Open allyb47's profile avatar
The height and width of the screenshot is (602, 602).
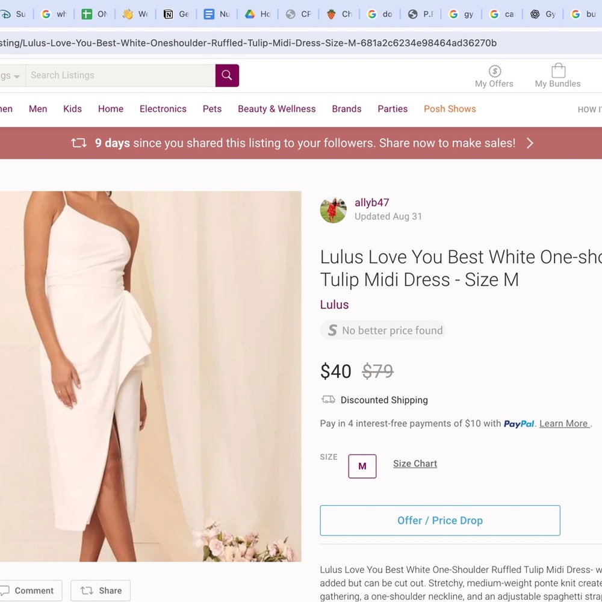(334, 210)
